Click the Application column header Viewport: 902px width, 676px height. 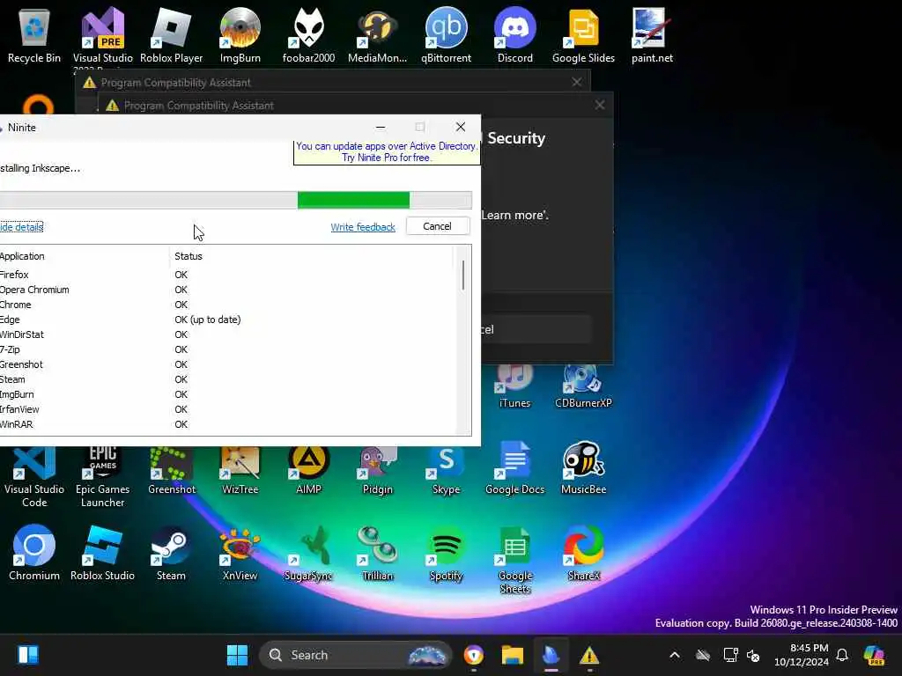[85, 256]
